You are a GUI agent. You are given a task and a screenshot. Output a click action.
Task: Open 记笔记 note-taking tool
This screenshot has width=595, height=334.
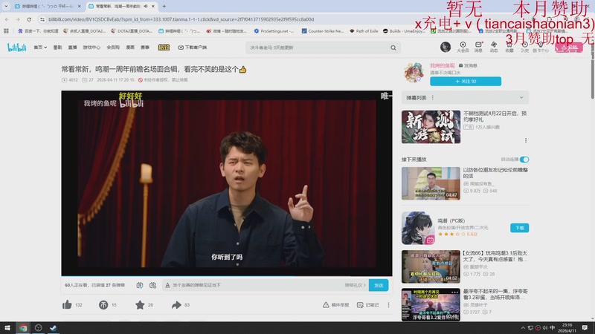coord(367,305)
